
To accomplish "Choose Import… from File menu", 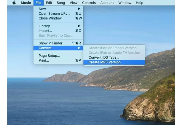I will [58, 31].
